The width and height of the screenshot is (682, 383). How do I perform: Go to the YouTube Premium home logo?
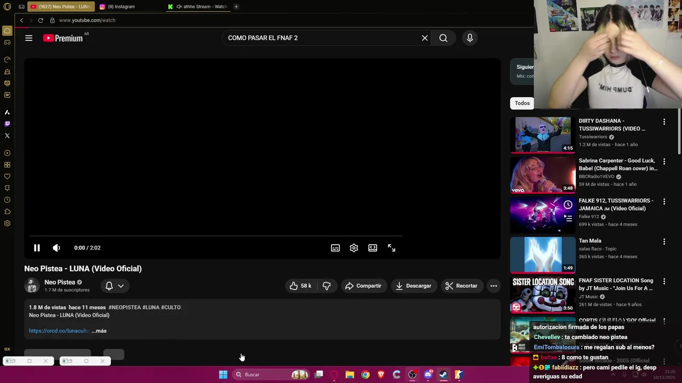63,38
